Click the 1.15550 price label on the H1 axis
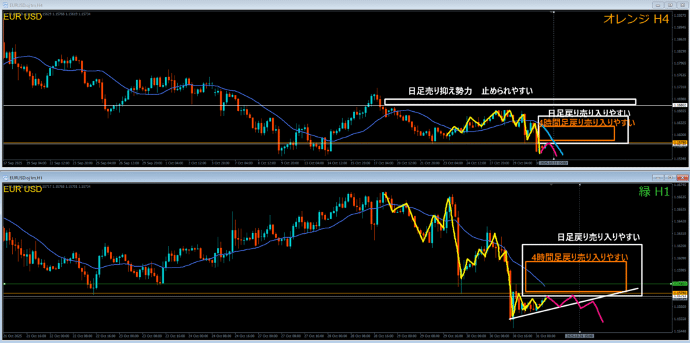Screen dimensions: 690x343 (x=680, y=318)
